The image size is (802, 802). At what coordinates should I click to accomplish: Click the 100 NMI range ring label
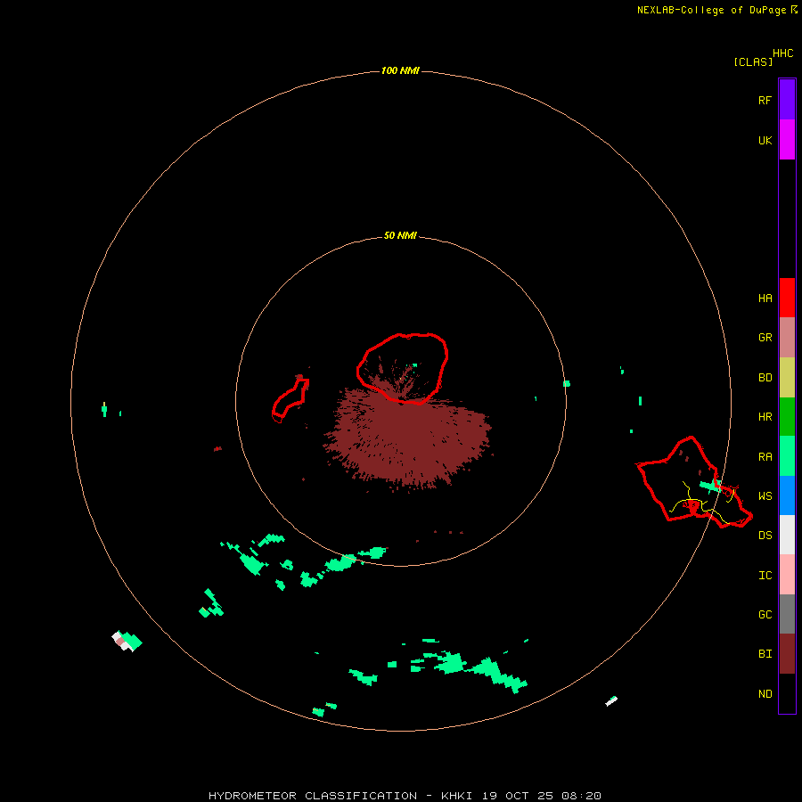400,70
